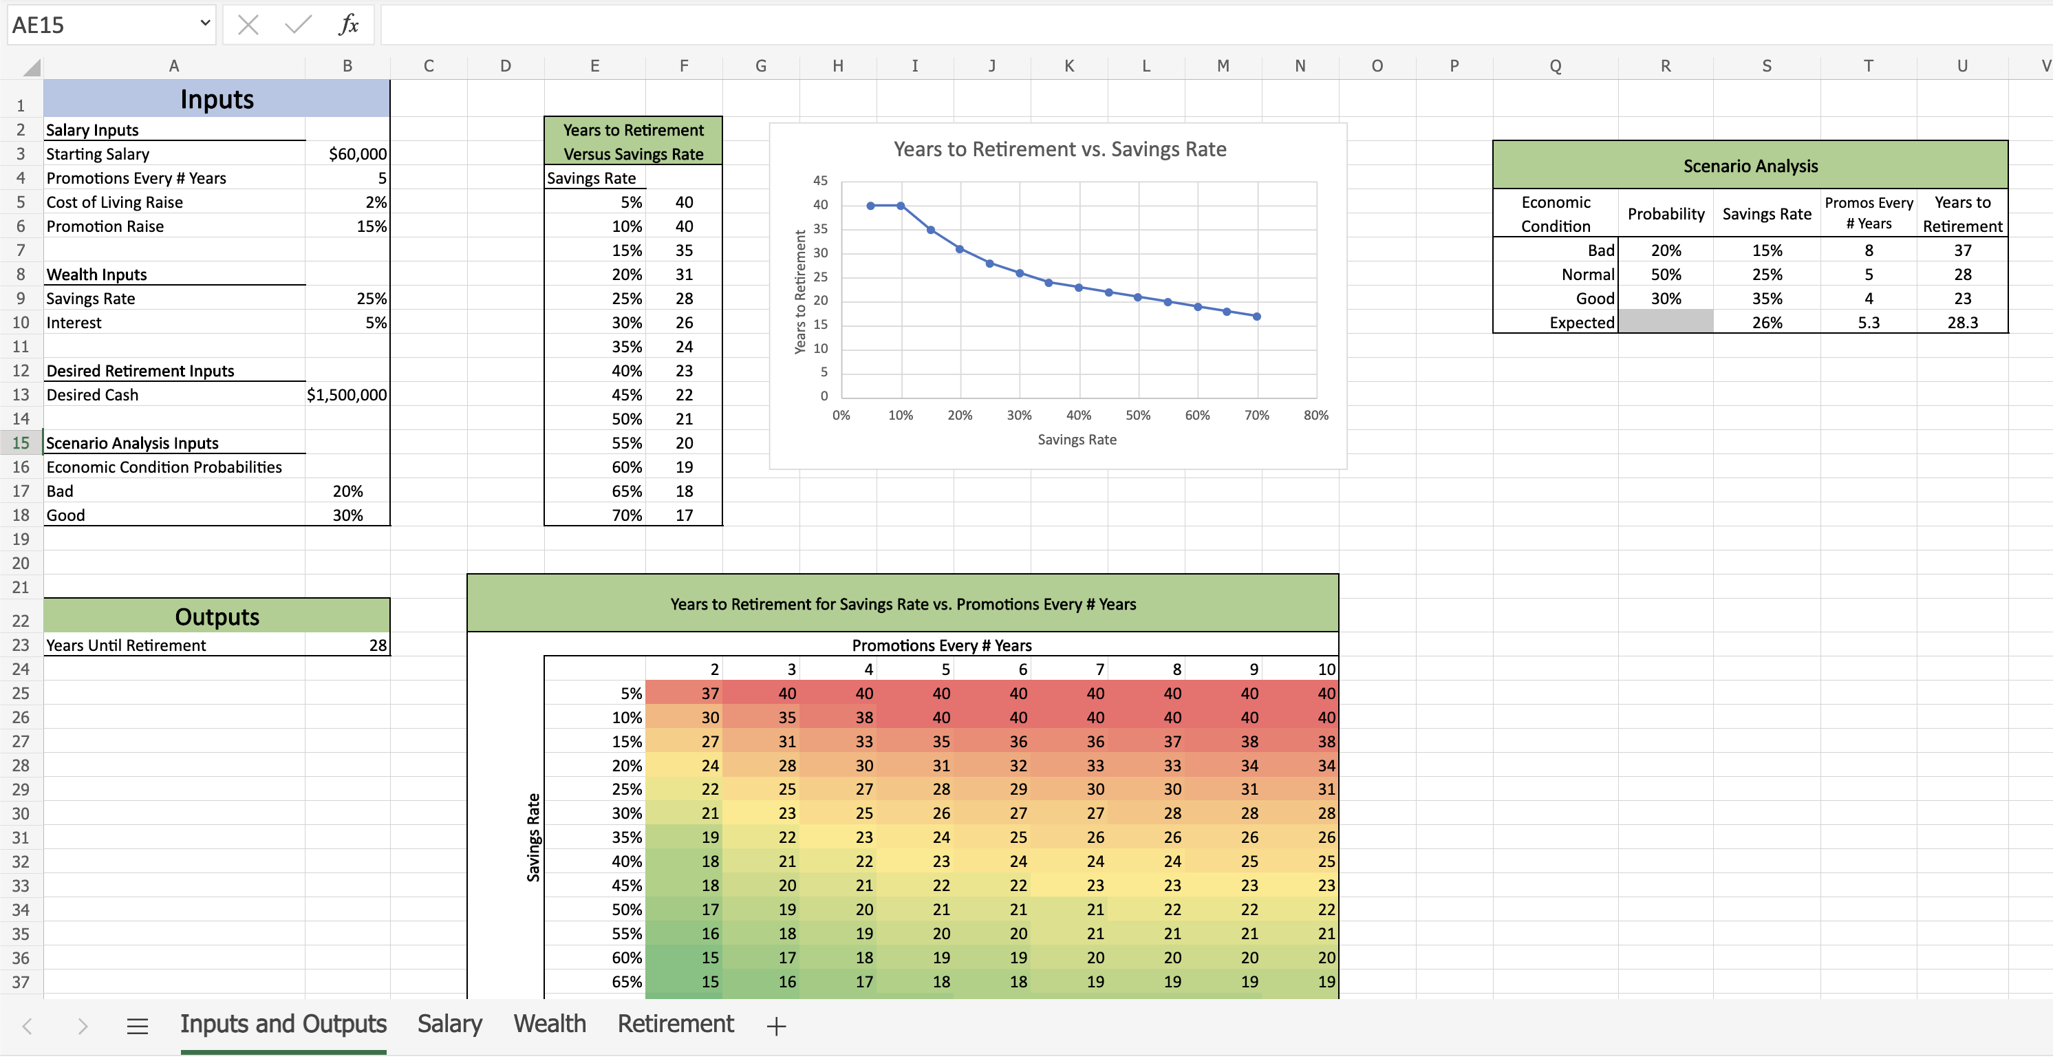Open the Wealth sheet tab
Screen dimensions: 2053x1061
point(549,1024)
